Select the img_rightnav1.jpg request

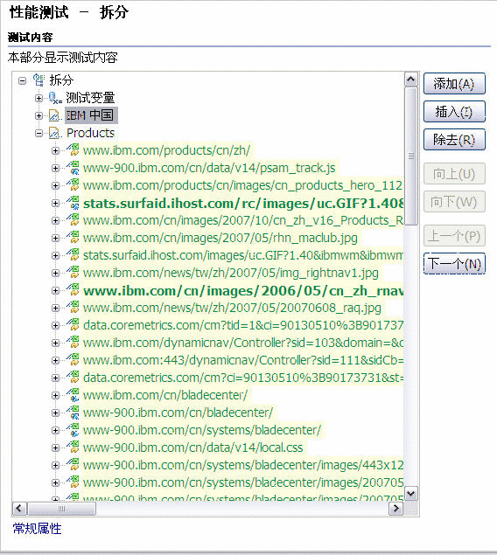point(231,273)
